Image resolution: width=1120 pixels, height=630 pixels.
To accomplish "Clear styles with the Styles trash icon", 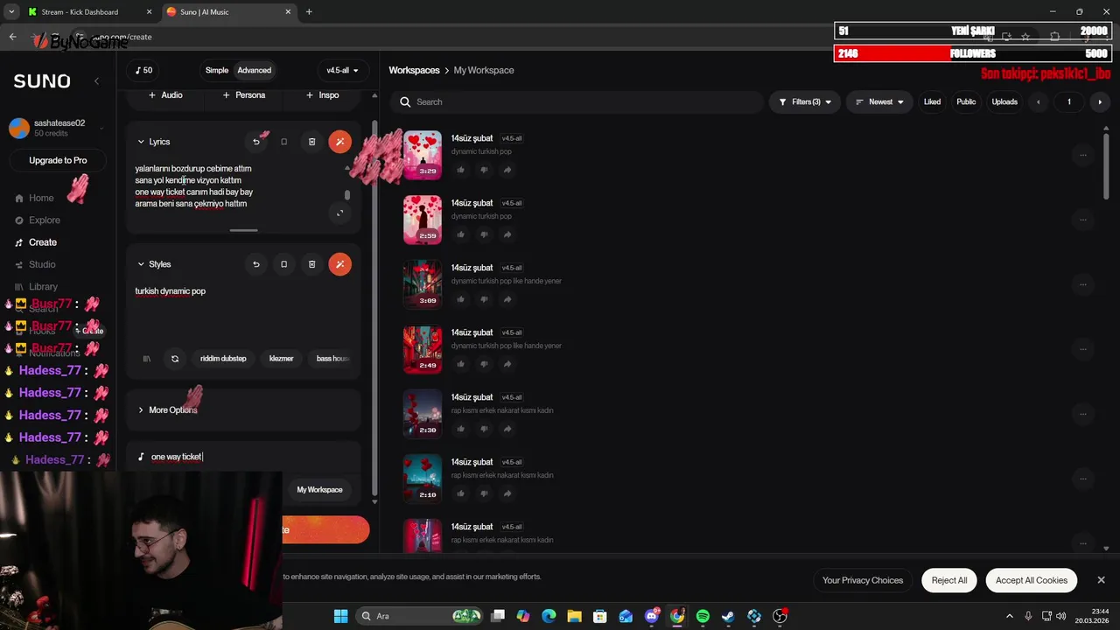I will [x=311, y=264].
